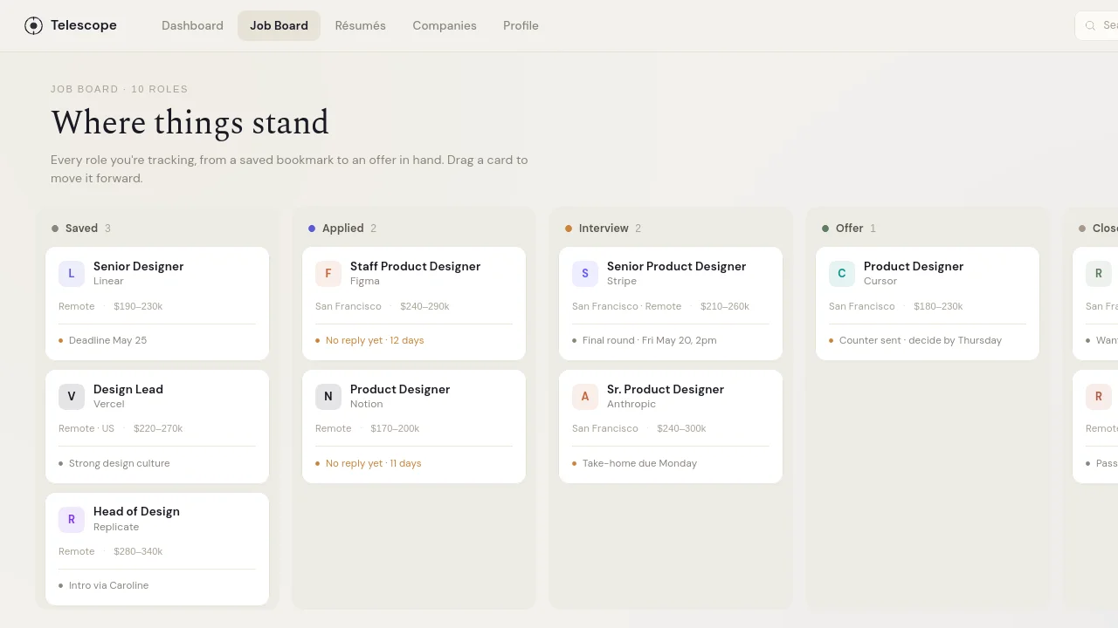Select the Job Board tab
Screen dimensions: 1118x628
click(279, 25)
